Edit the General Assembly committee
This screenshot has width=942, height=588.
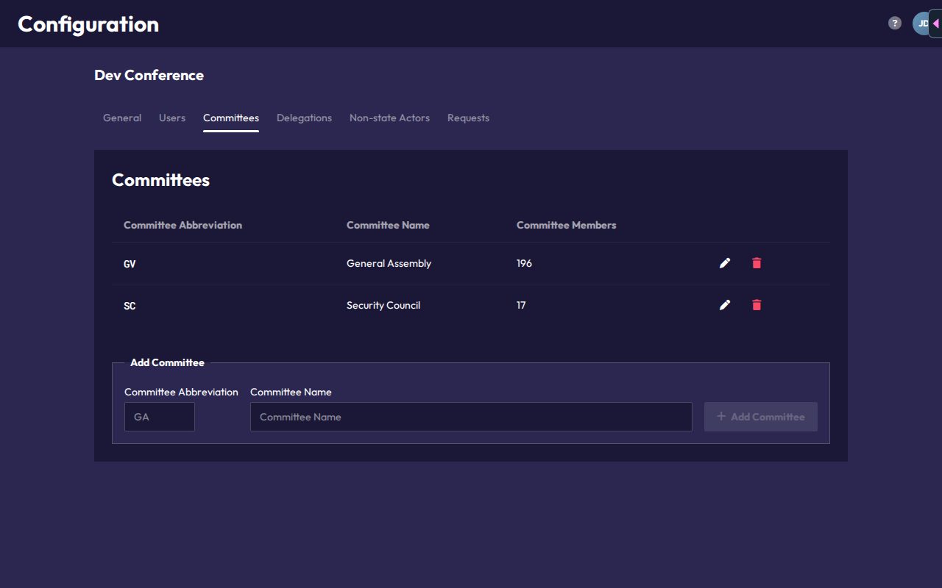point(725,263)
